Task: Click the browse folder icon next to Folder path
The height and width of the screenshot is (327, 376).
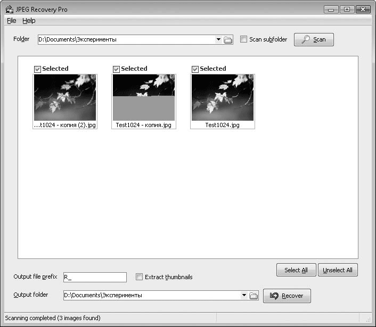Action: pyautogui.click(x=228, y=40)
